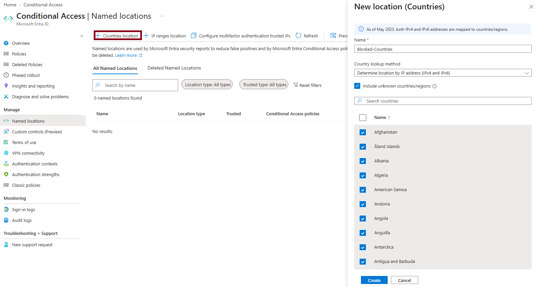Viewport: 536px width, 287px height.
Task: Click the Refresh circular arrow icon
Action: pos(298,35)
